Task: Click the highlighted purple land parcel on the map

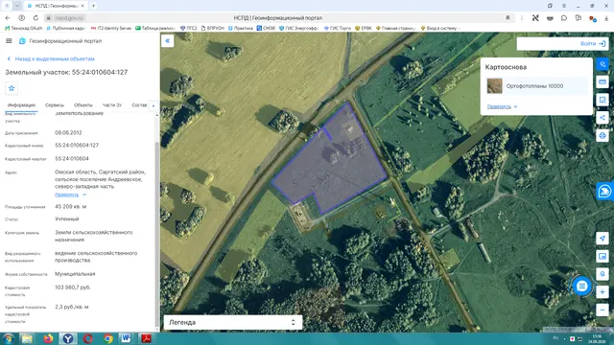Action: (333, 164)
